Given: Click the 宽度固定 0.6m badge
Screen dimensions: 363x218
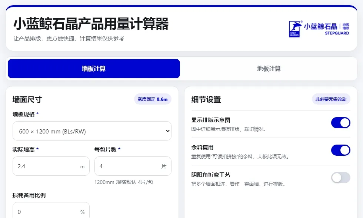Looking at the screenshot, I should pos(153,99).
